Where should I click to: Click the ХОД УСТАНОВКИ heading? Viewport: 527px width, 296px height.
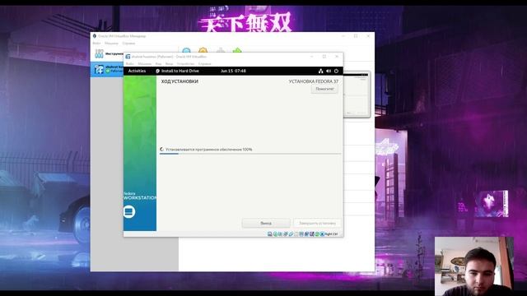(x=180, y=81)
